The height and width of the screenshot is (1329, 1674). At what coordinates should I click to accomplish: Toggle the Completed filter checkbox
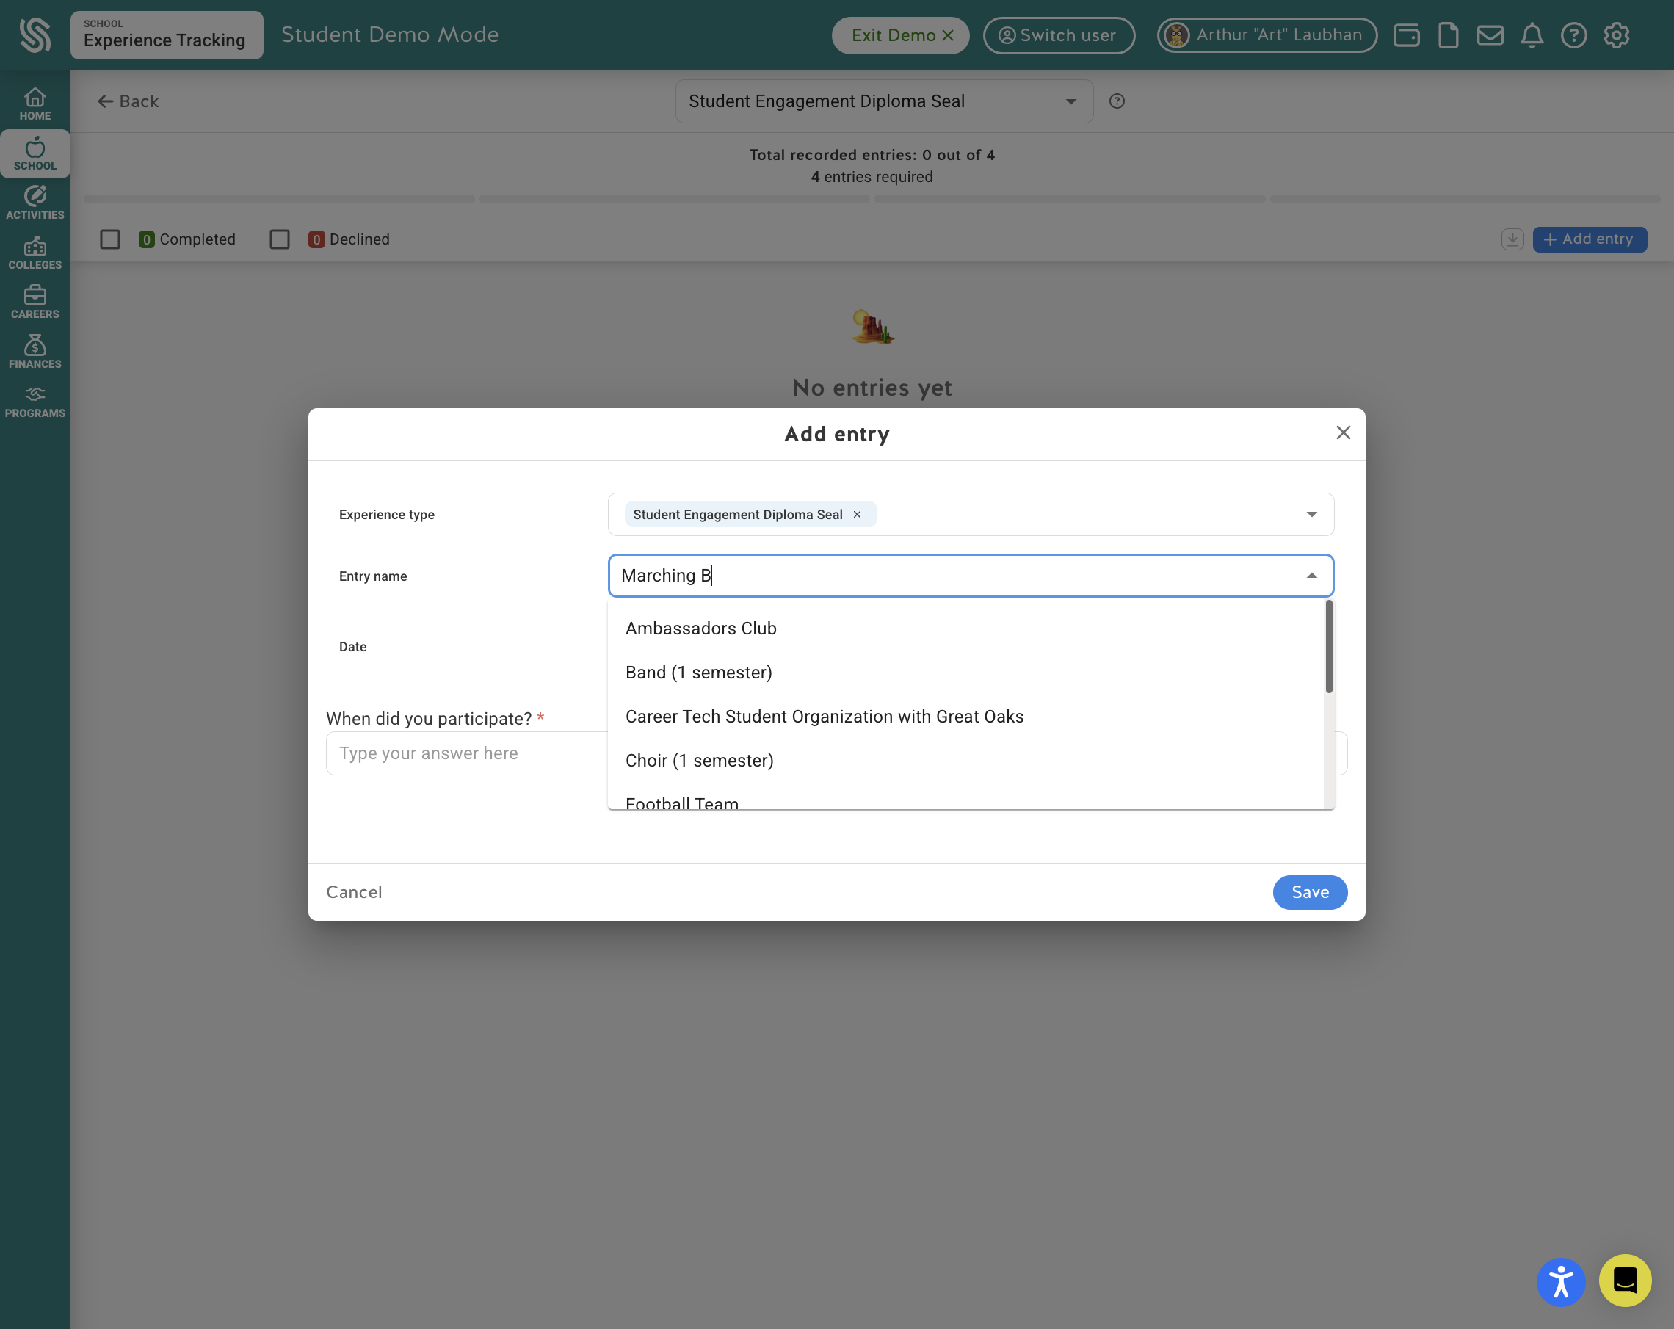[110, 239]
